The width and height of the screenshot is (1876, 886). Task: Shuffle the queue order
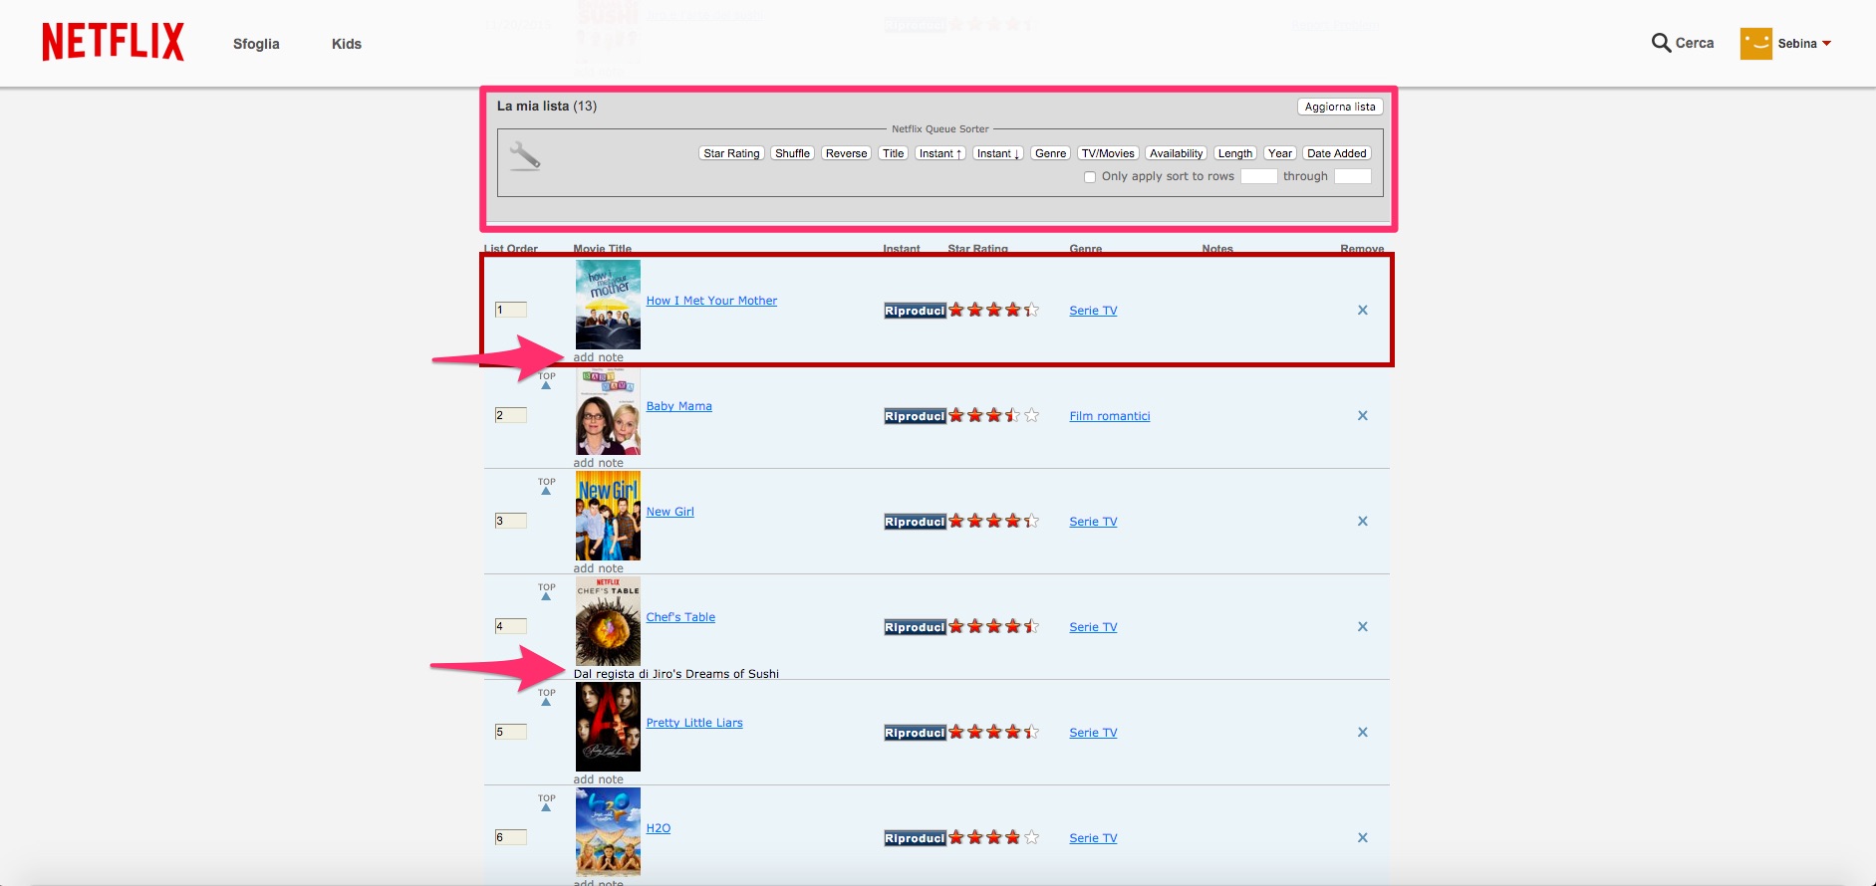792,153
